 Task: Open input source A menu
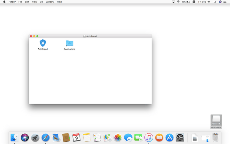coord(194,2)
